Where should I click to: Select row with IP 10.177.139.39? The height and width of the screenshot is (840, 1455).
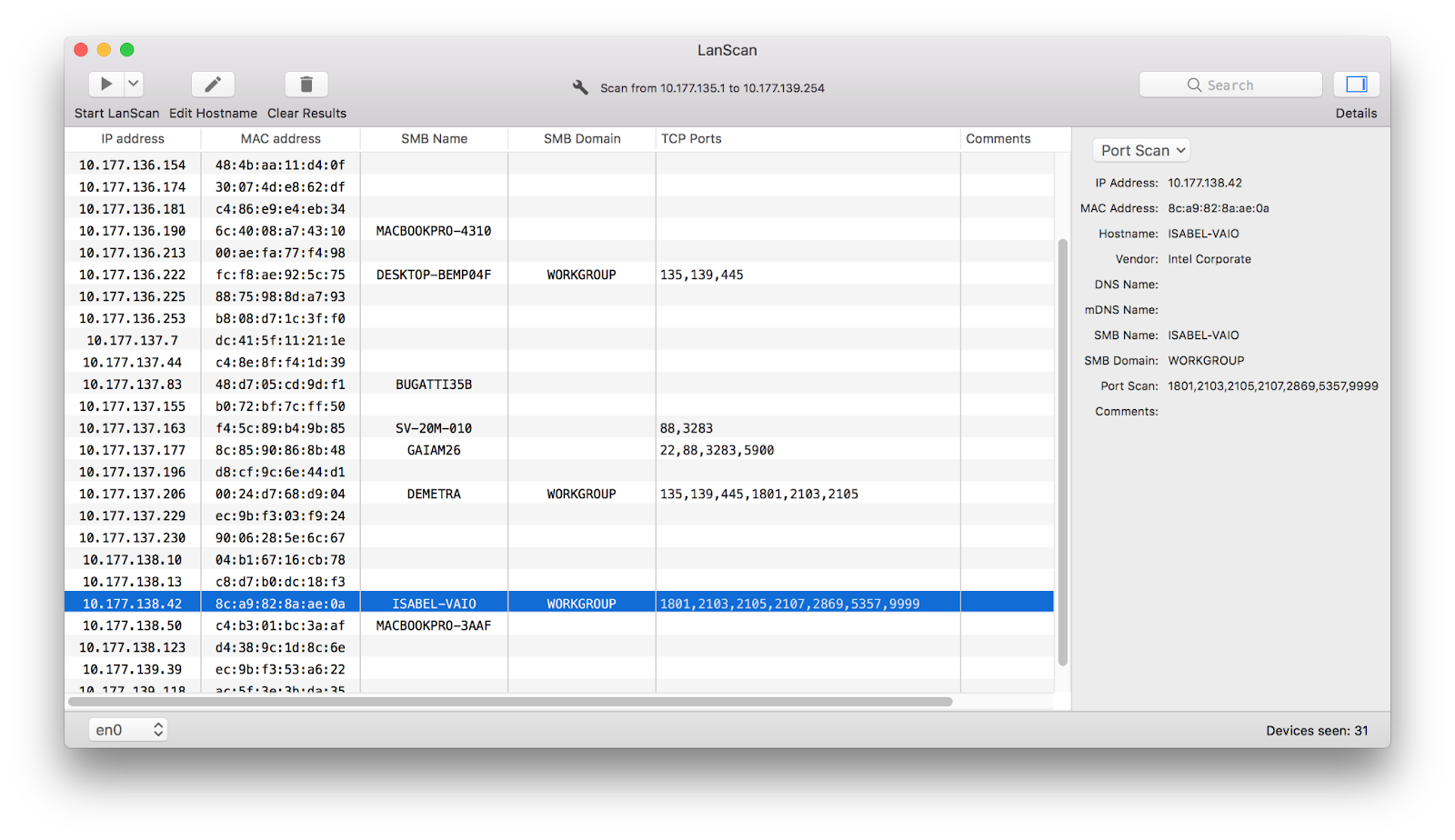559,669
